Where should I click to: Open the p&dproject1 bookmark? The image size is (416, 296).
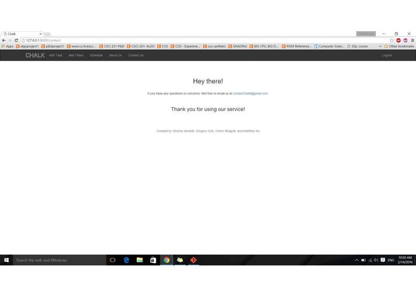53,46
